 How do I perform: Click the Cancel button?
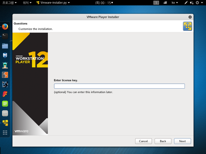[143, 141]
